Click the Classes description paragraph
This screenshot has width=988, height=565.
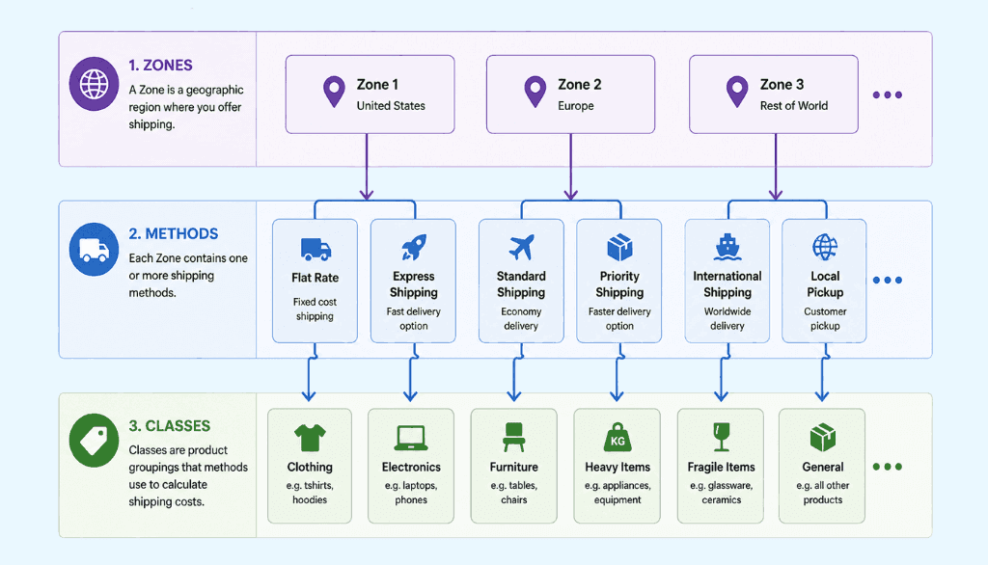click(188, 476)
